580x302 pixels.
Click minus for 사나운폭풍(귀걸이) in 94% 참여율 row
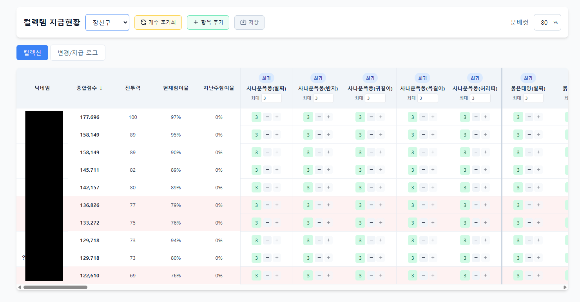point(371,240)
